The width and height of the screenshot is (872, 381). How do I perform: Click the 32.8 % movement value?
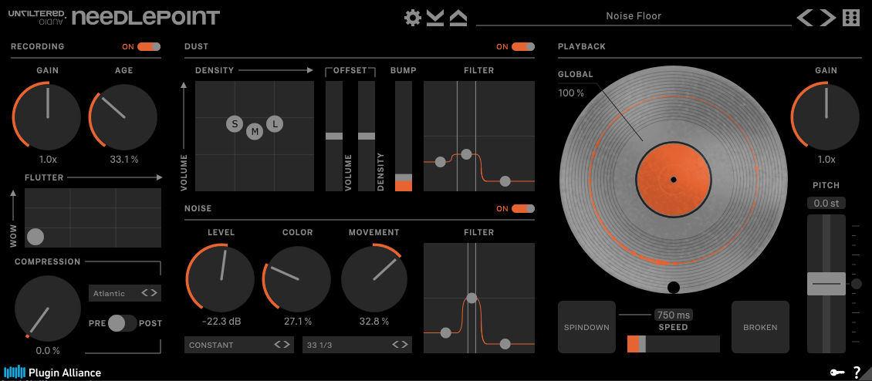point(373,321)
